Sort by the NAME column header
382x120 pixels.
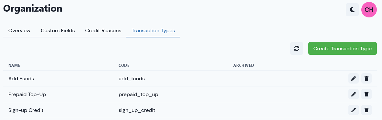(14, 65)
